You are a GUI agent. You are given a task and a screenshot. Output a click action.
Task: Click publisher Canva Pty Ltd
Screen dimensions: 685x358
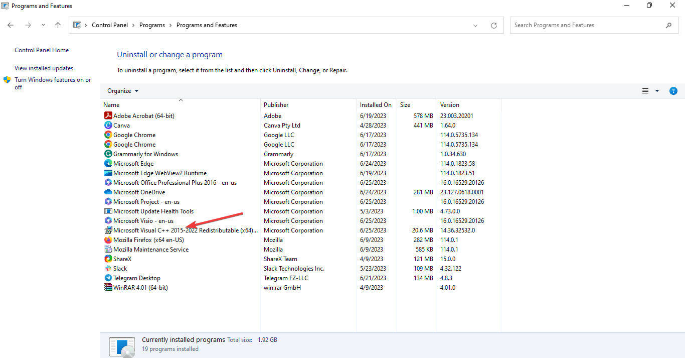282,126
